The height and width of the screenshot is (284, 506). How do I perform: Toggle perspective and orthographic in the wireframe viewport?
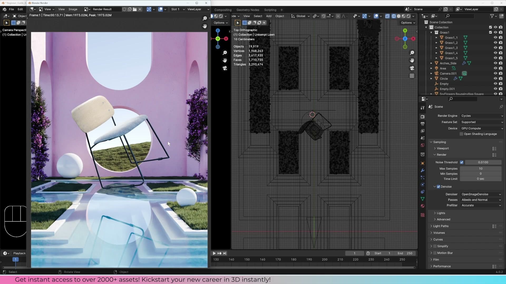pos(412,76)
